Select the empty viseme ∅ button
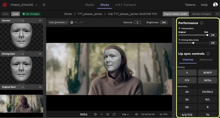Viewport: 220px width, 118px height. 187,73
